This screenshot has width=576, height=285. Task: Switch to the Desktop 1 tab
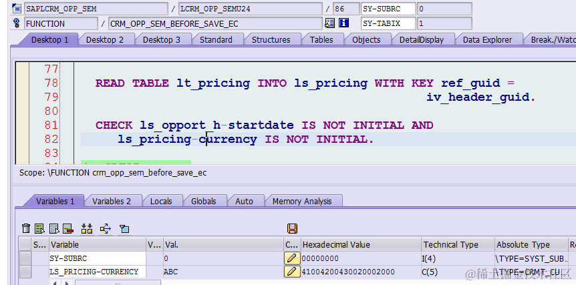pos(50,39)
